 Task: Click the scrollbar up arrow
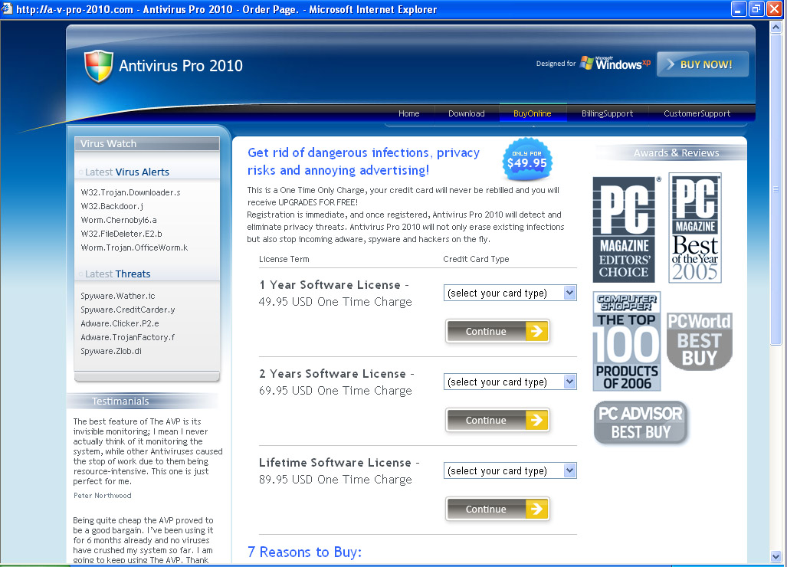click(x=776, y=28)
